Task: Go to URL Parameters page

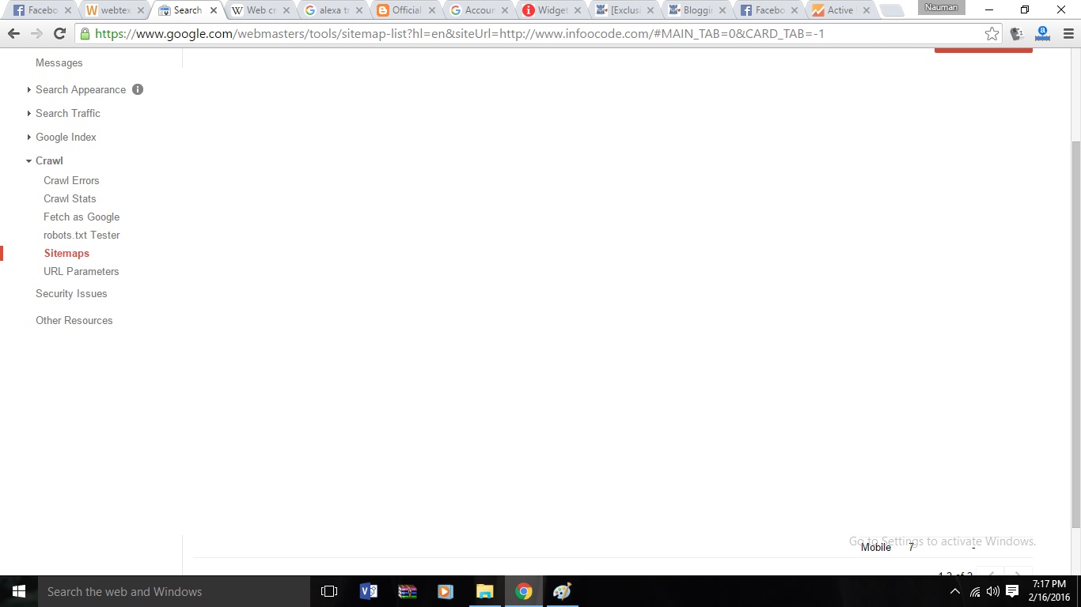Action: point(81,271)
